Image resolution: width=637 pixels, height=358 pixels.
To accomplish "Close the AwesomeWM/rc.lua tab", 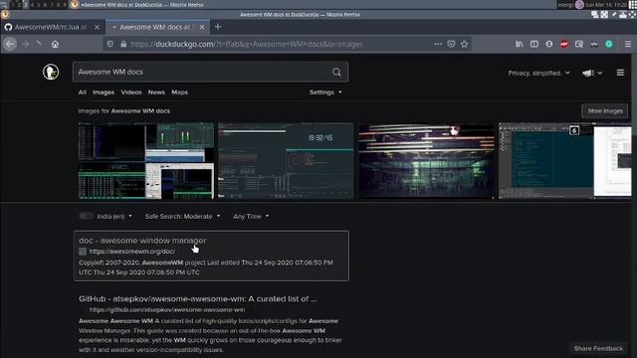I will click(97, 27).
